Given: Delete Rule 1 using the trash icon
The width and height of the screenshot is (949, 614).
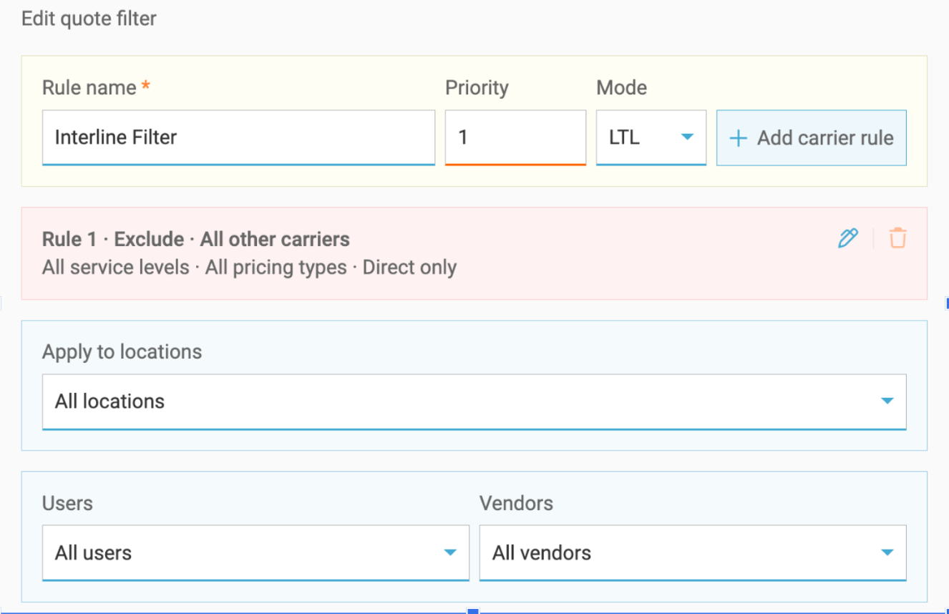Looking at the screenshot, I should coord(897,238).
